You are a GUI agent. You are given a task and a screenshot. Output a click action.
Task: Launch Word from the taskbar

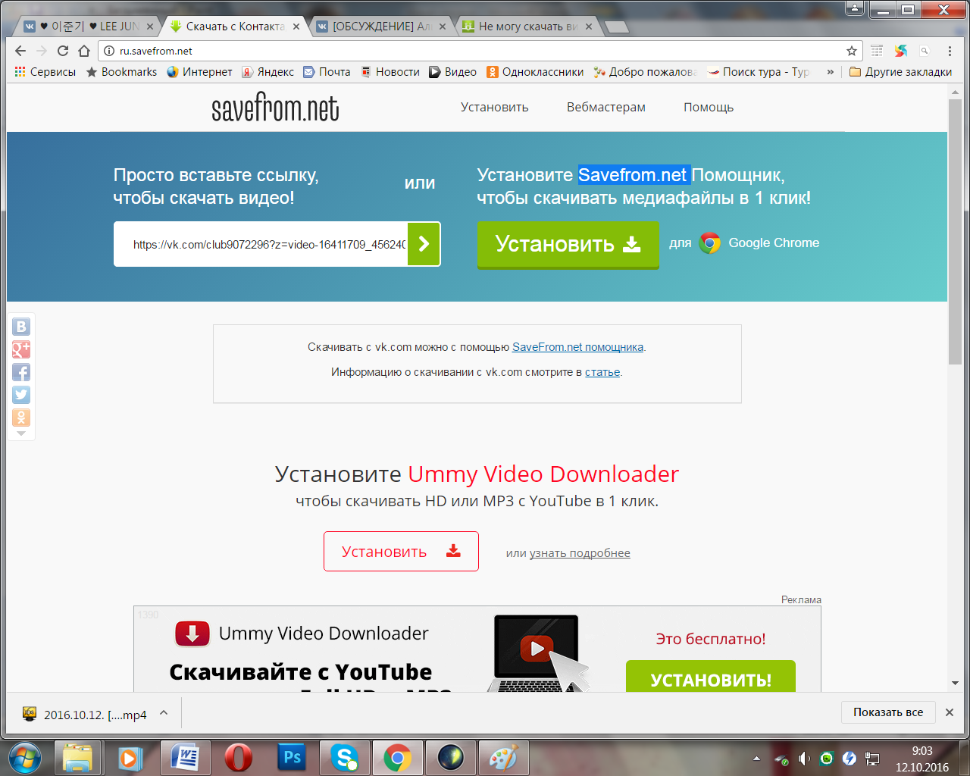point(185,758)
